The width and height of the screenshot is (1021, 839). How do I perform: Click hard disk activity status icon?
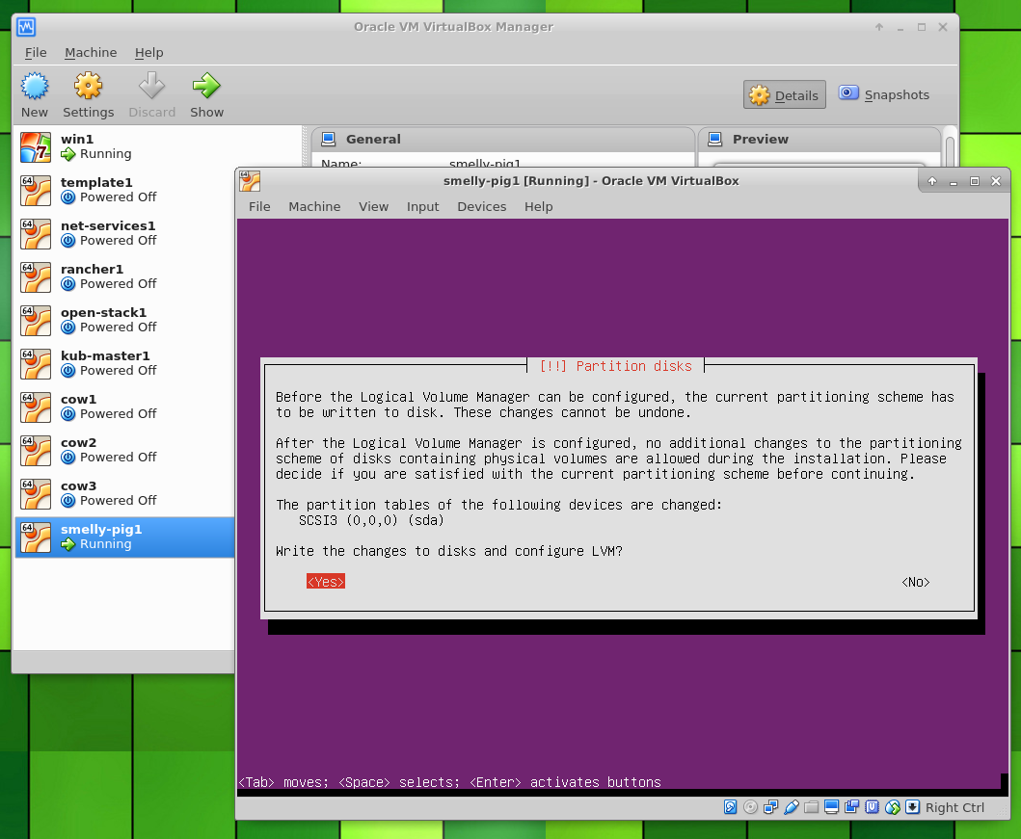pos(730,807)
